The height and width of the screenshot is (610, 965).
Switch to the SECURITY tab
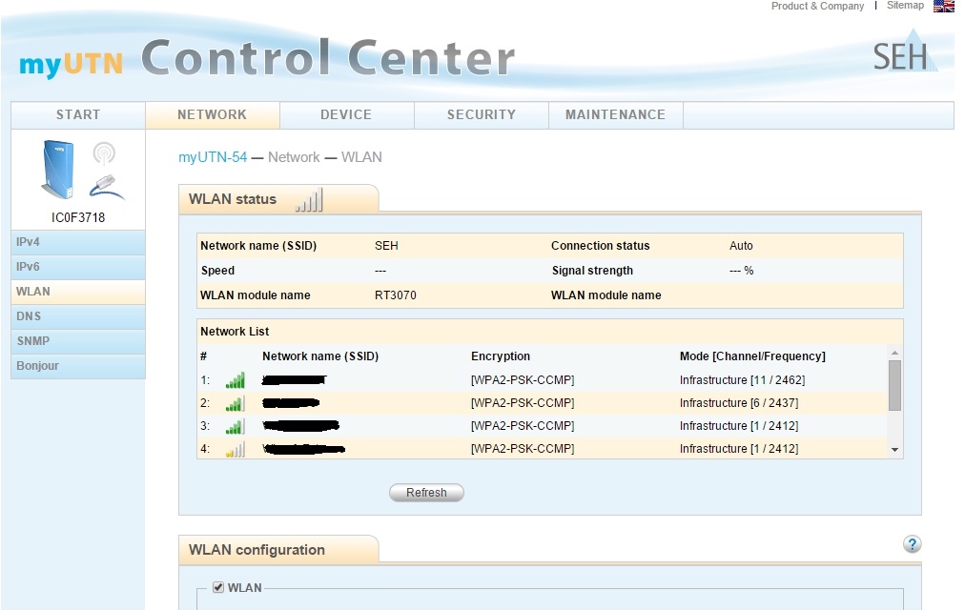[x=481, y=114]
